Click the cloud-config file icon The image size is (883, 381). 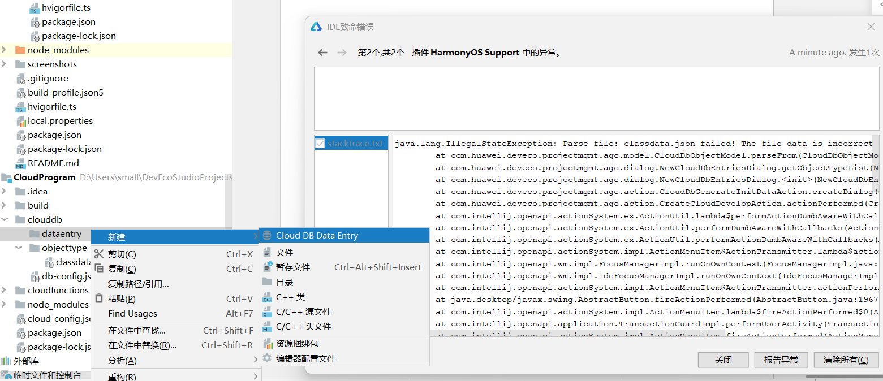click(x=20, y=319)
